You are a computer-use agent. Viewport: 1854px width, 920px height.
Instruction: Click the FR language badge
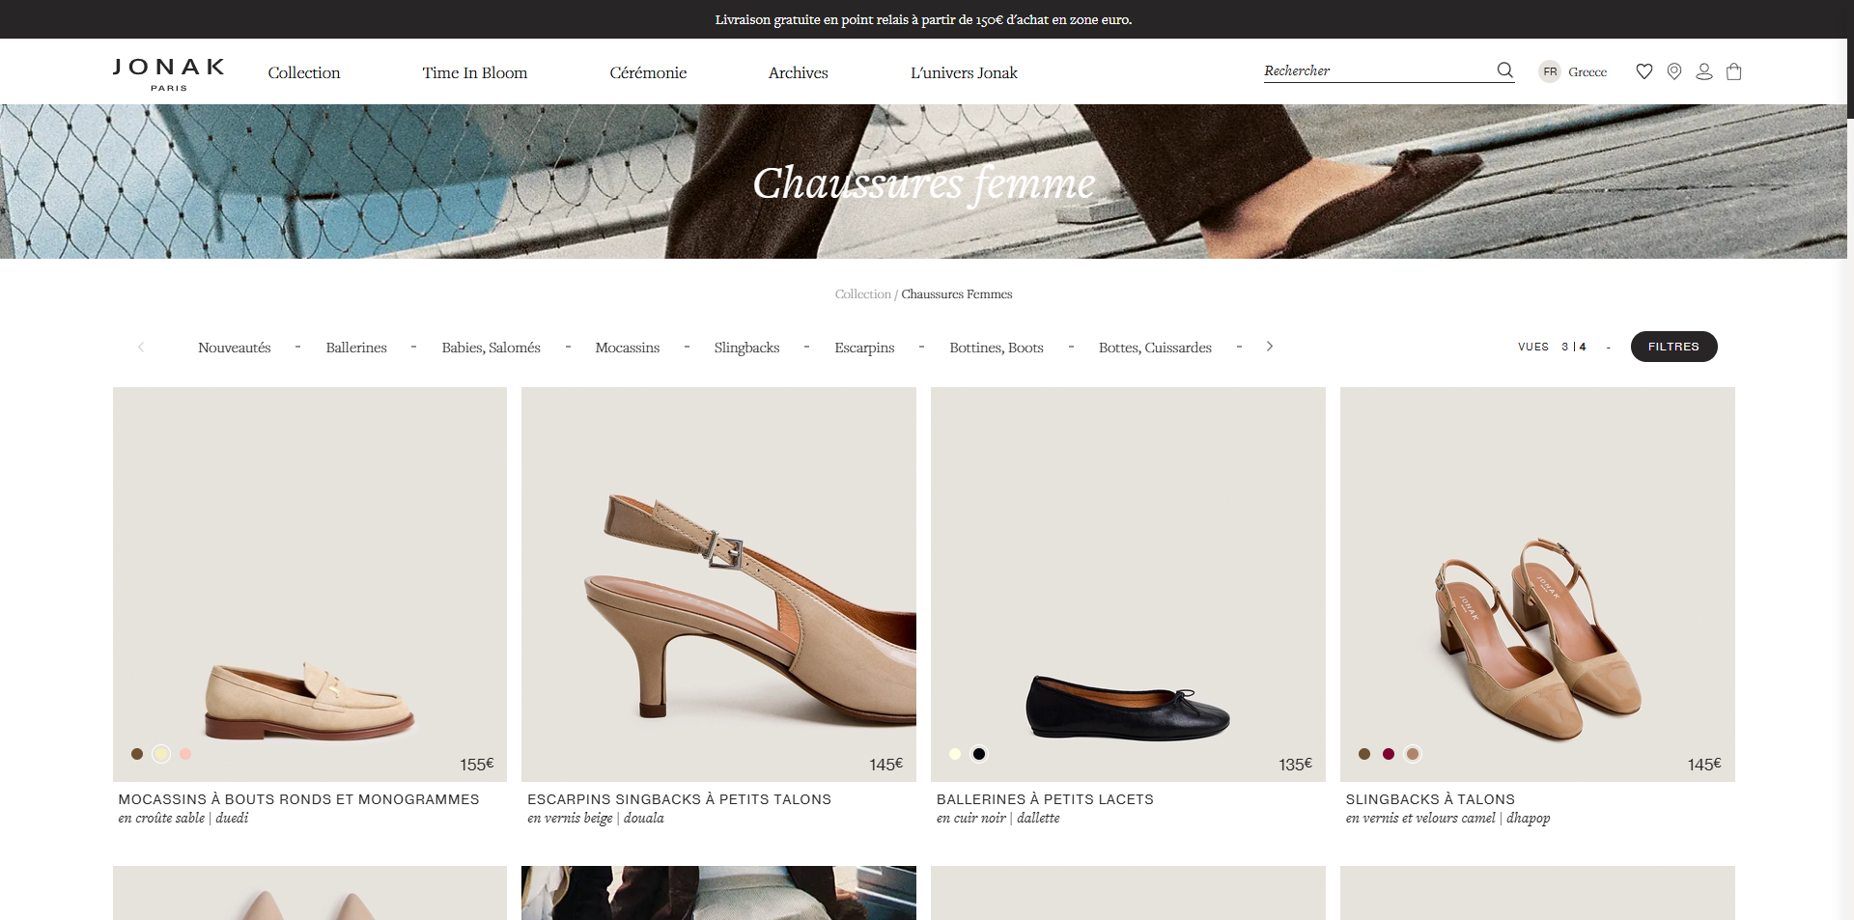[1550, 71]
